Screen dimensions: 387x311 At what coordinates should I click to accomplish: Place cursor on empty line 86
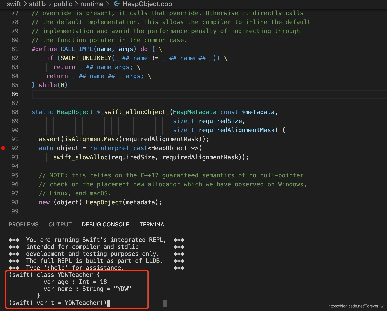[209, 94]
